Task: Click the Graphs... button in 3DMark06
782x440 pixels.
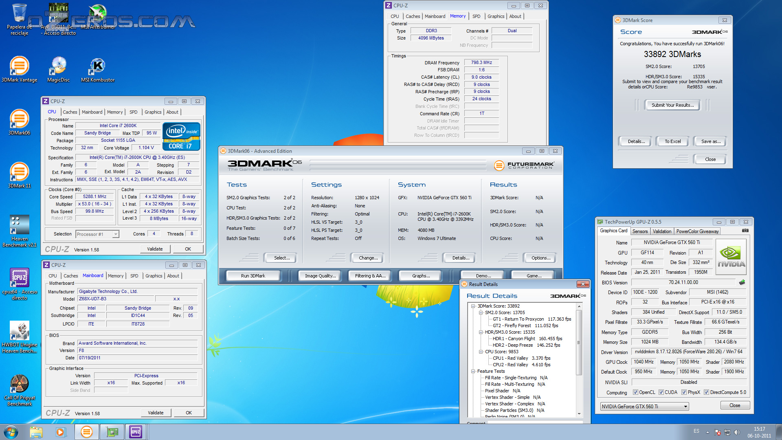Action: coord(421,276)
